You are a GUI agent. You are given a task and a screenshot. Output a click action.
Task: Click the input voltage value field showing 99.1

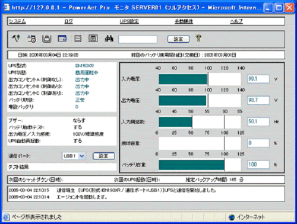click(x=258, y=79)
